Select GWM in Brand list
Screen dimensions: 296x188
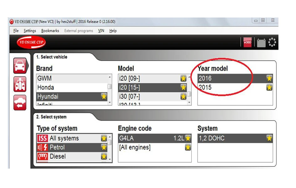coord(72,78)
